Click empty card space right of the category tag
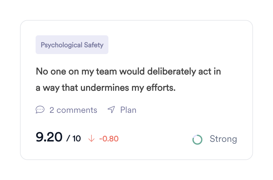 point(175,45)
